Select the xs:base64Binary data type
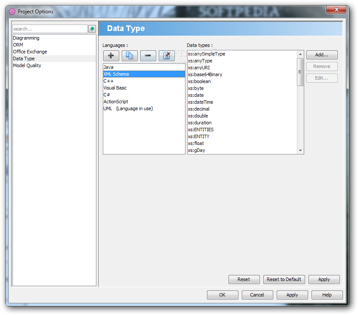 242,74
